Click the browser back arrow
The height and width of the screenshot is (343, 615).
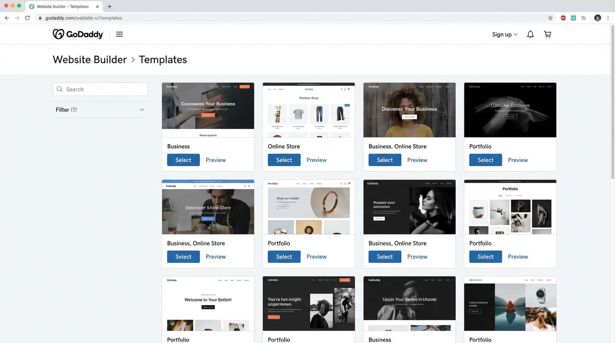(x=7, y=18)
